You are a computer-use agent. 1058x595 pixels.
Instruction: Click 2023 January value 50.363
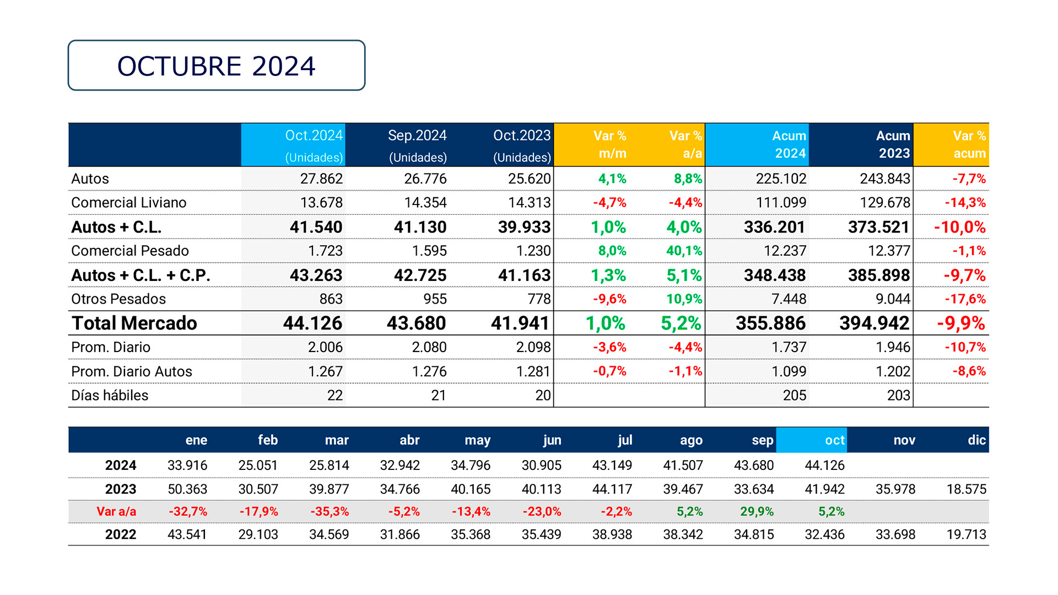tap(187, 489)
